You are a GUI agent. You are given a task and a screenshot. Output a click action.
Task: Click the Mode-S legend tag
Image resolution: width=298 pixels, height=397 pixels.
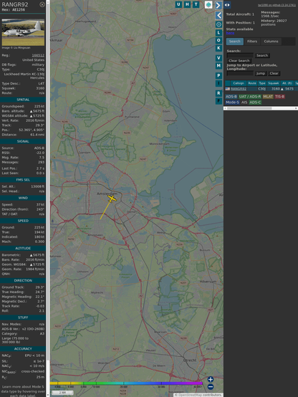[232, 102]
